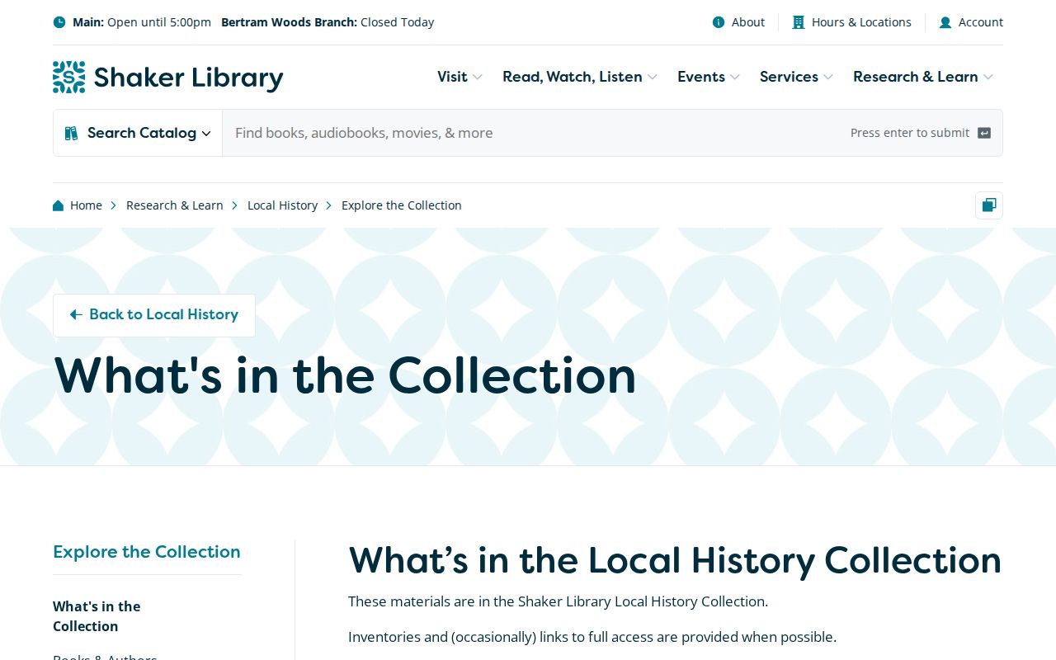Click the left arrow icon on Back button

pyautogui.click(x=76, y=314)
